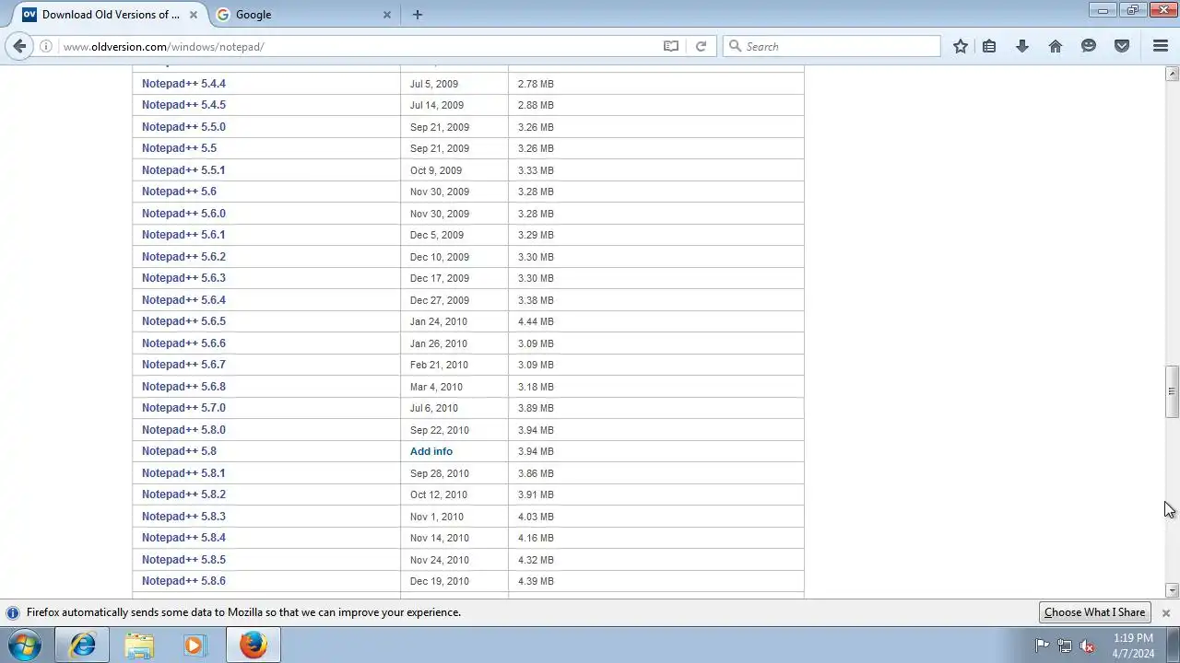
Task: Open Notepad++ 5.8.0 link
Action: [183, 430]
